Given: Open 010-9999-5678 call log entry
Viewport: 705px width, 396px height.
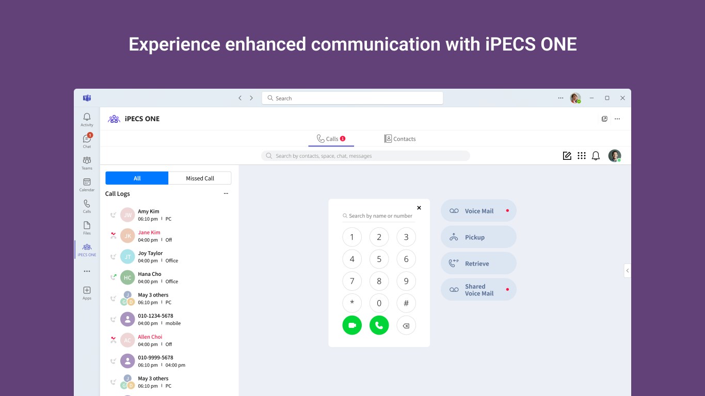Looking at the screenshot, I should pos(169,361).
